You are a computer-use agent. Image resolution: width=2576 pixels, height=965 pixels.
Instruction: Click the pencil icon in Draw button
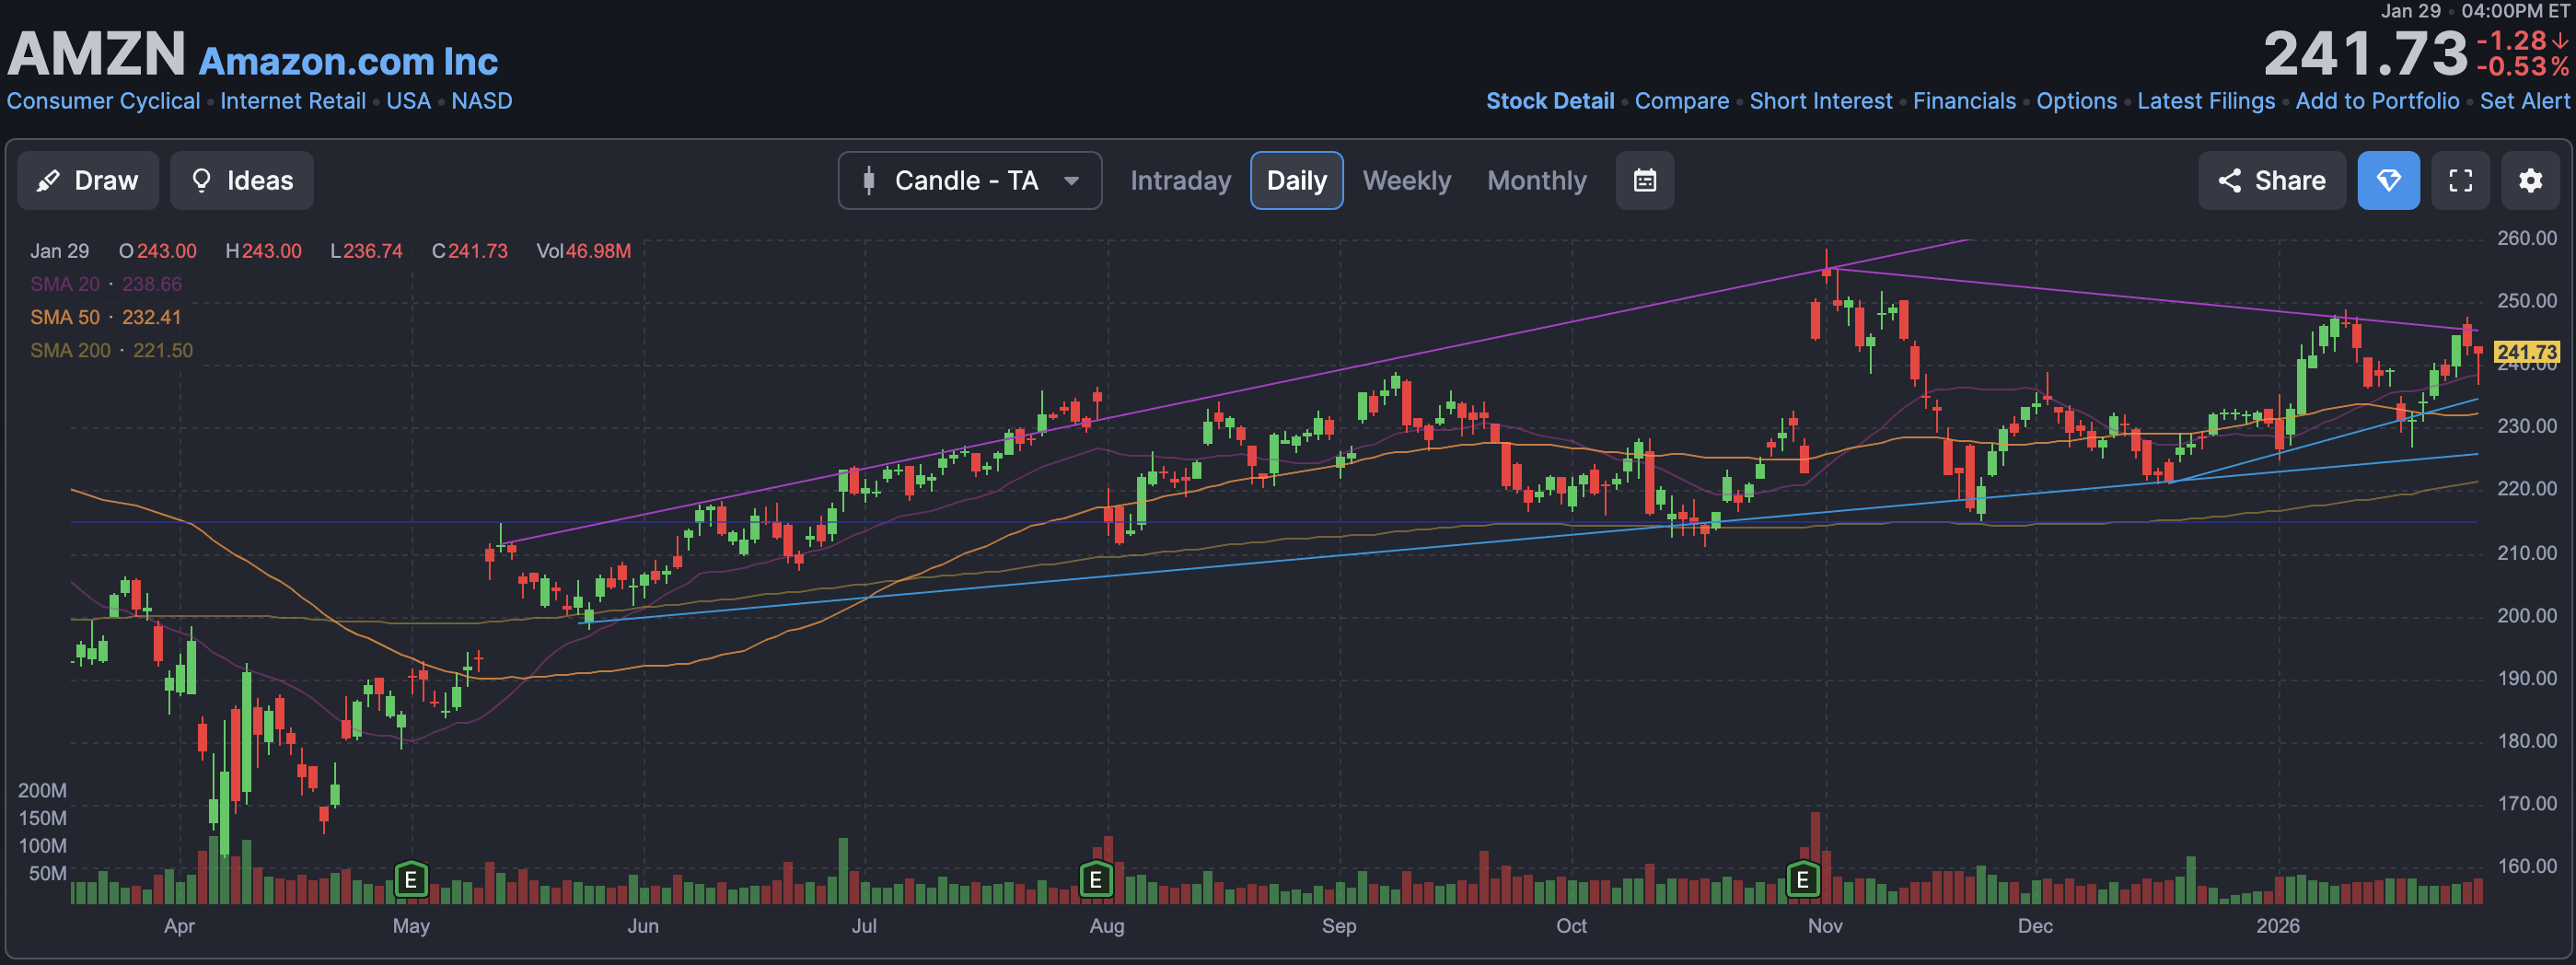tap(48, 180)
